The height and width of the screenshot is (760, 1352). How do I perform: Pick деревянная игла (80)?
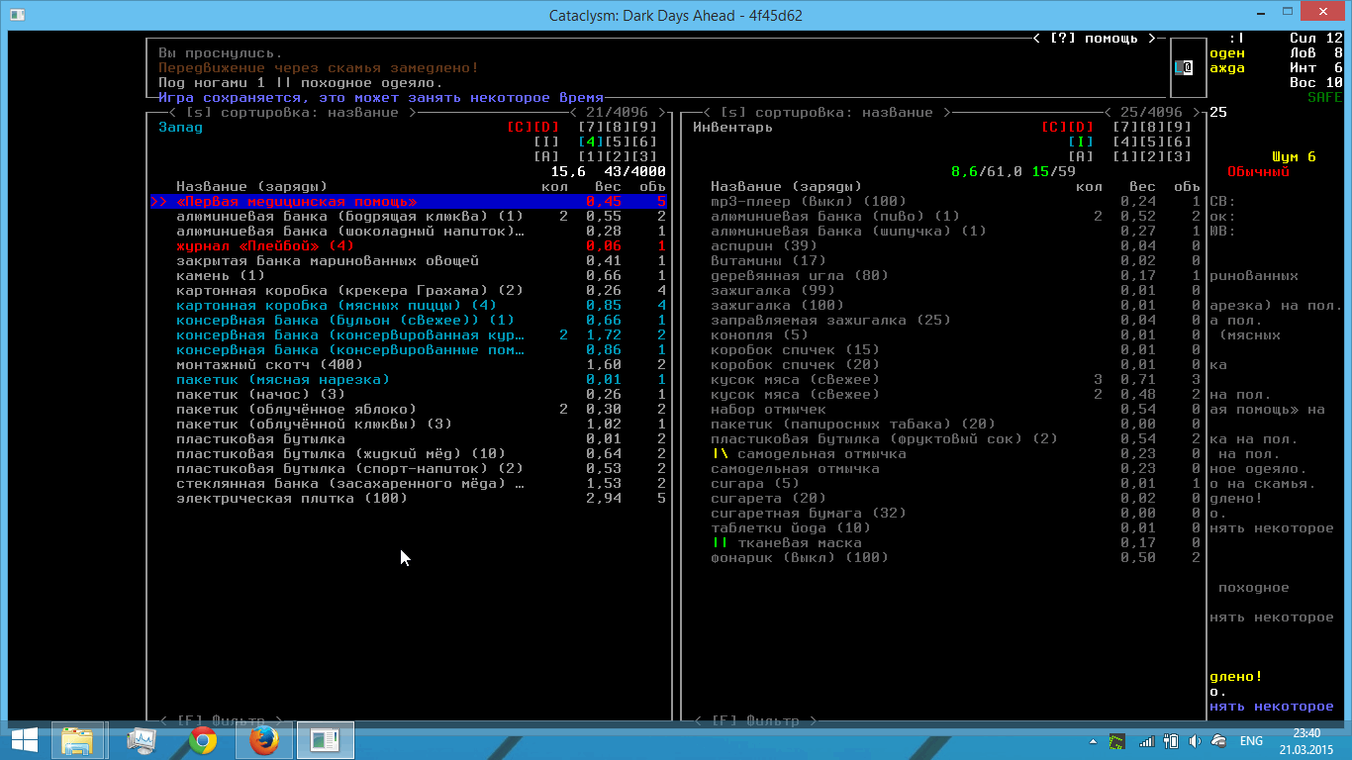click(x=943, y=276)
